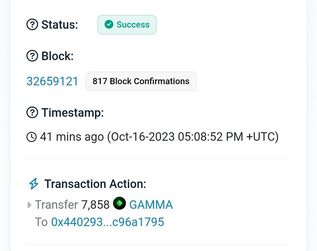Select the Transaction Action heading
The width and height of the screenshot is (317, 251).
coord(95,184)
